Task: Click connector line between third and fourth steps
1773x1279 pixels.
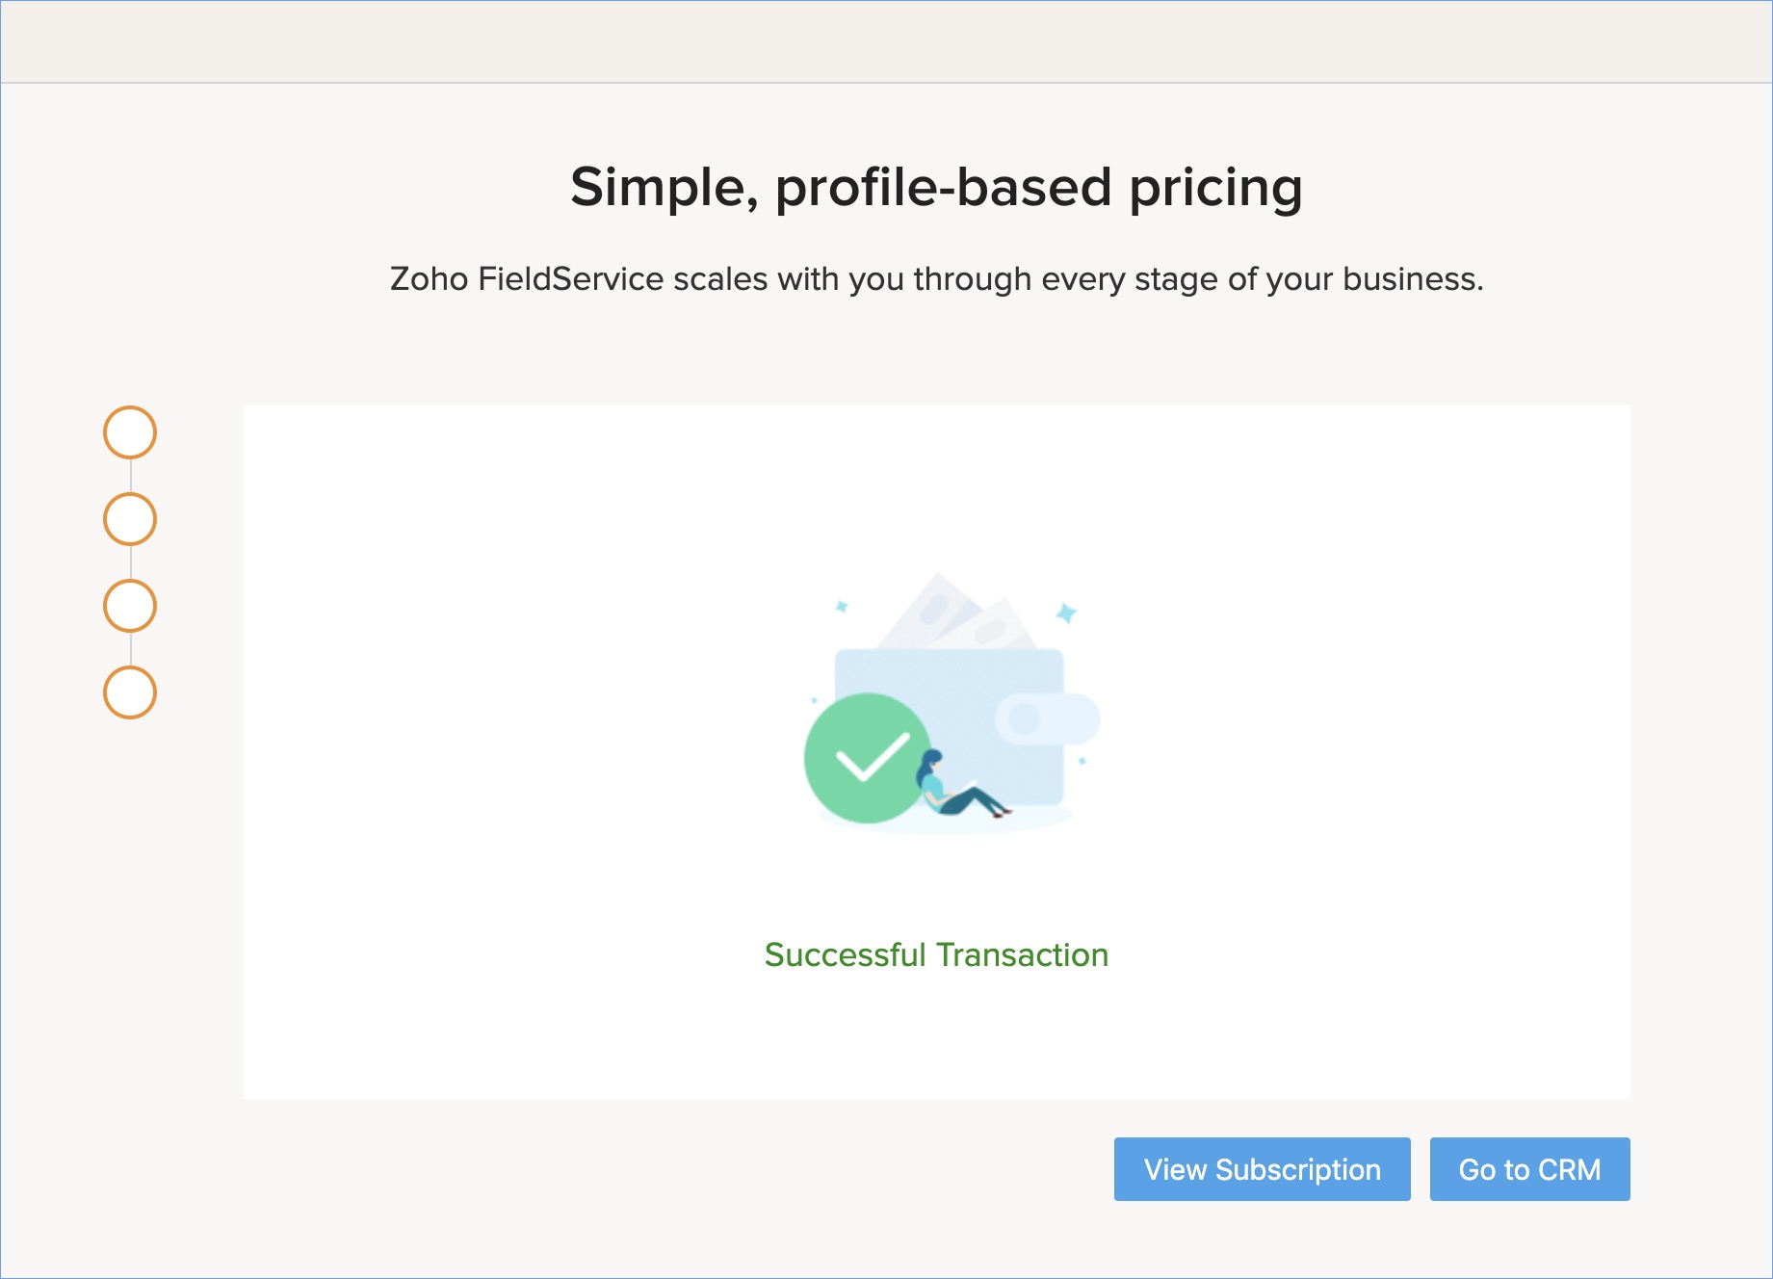Action: pos(130,649)
